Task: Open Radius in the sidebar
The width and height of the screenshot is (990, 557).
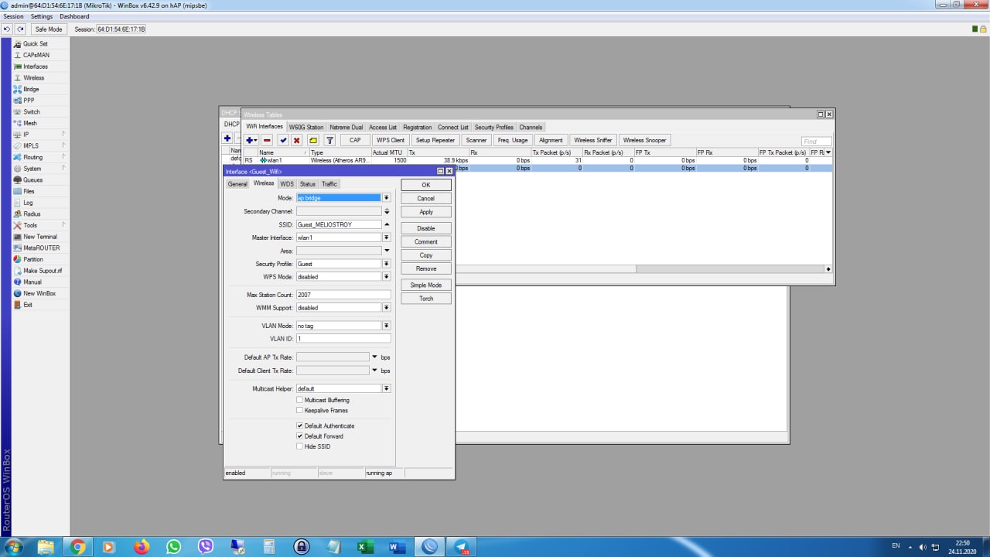Action: pos(31,214)
